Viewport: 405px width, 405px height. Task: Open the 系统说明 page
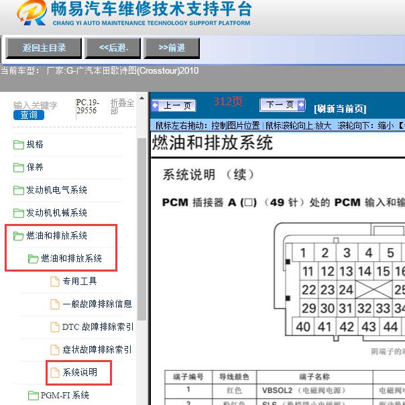[80, 372]
